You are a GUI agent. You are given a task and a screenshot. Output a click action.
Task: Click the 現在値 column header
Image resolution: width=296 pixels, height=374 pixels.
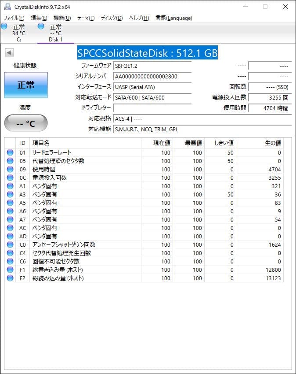coord(157,143)
